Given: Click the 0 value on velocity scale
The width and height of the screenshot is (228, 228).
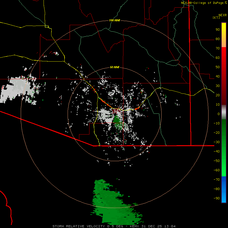Looking at the screenshot, I should [x=219, y=114].
